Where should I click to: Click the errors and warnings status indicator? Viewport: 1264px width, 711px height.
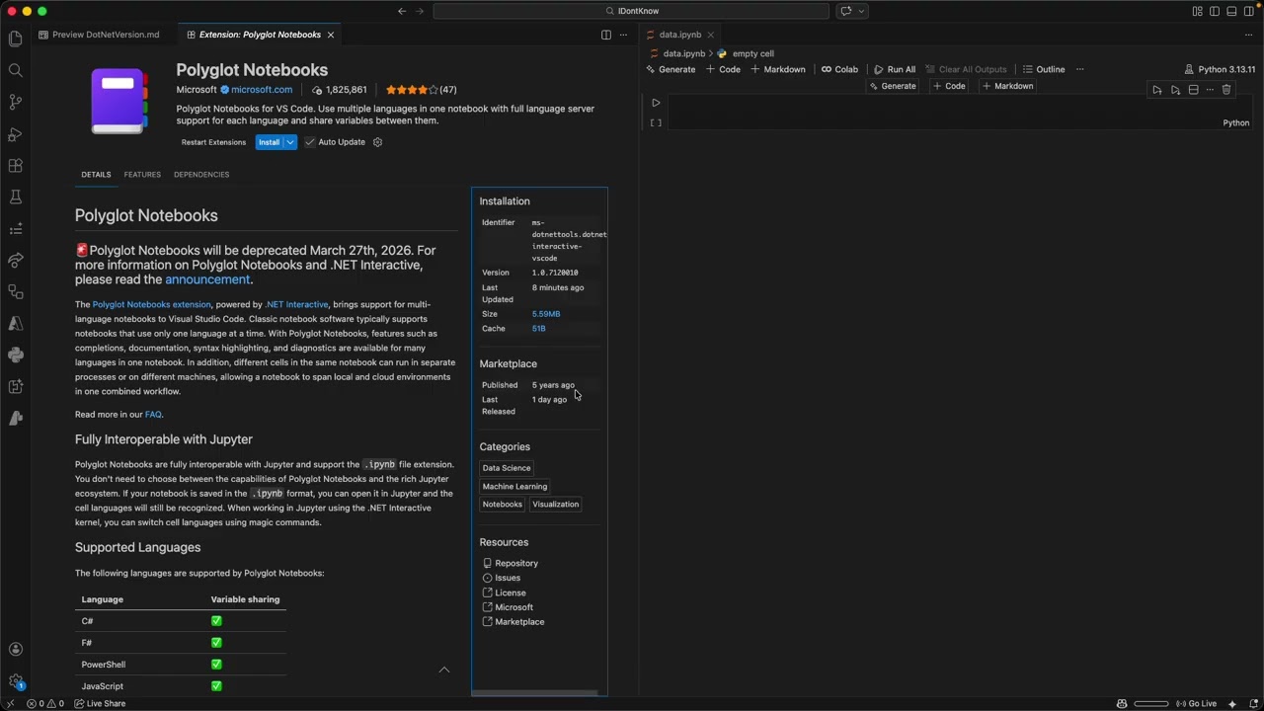tap(44, 703)
